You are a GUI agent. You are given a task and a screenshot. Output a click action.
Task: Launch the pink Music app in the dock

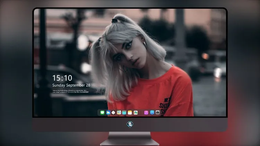(x=146, y=112)
